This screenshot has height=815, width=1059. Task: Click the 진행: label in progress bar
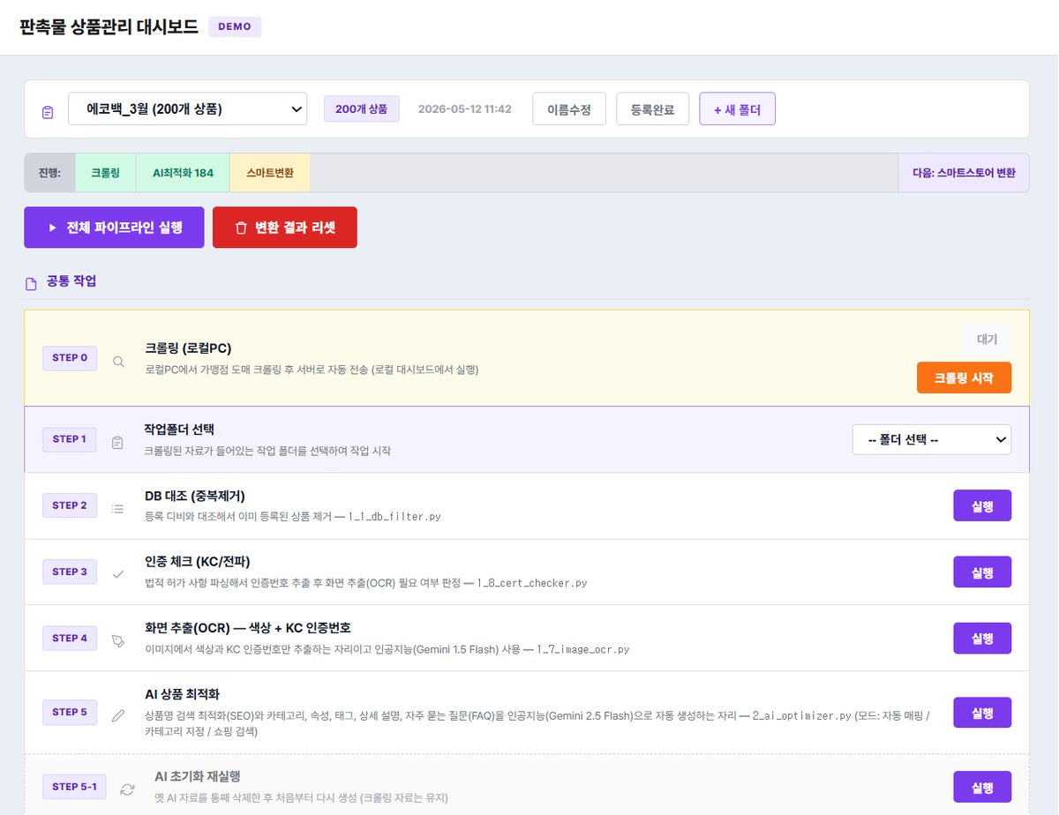click(50, 173)
